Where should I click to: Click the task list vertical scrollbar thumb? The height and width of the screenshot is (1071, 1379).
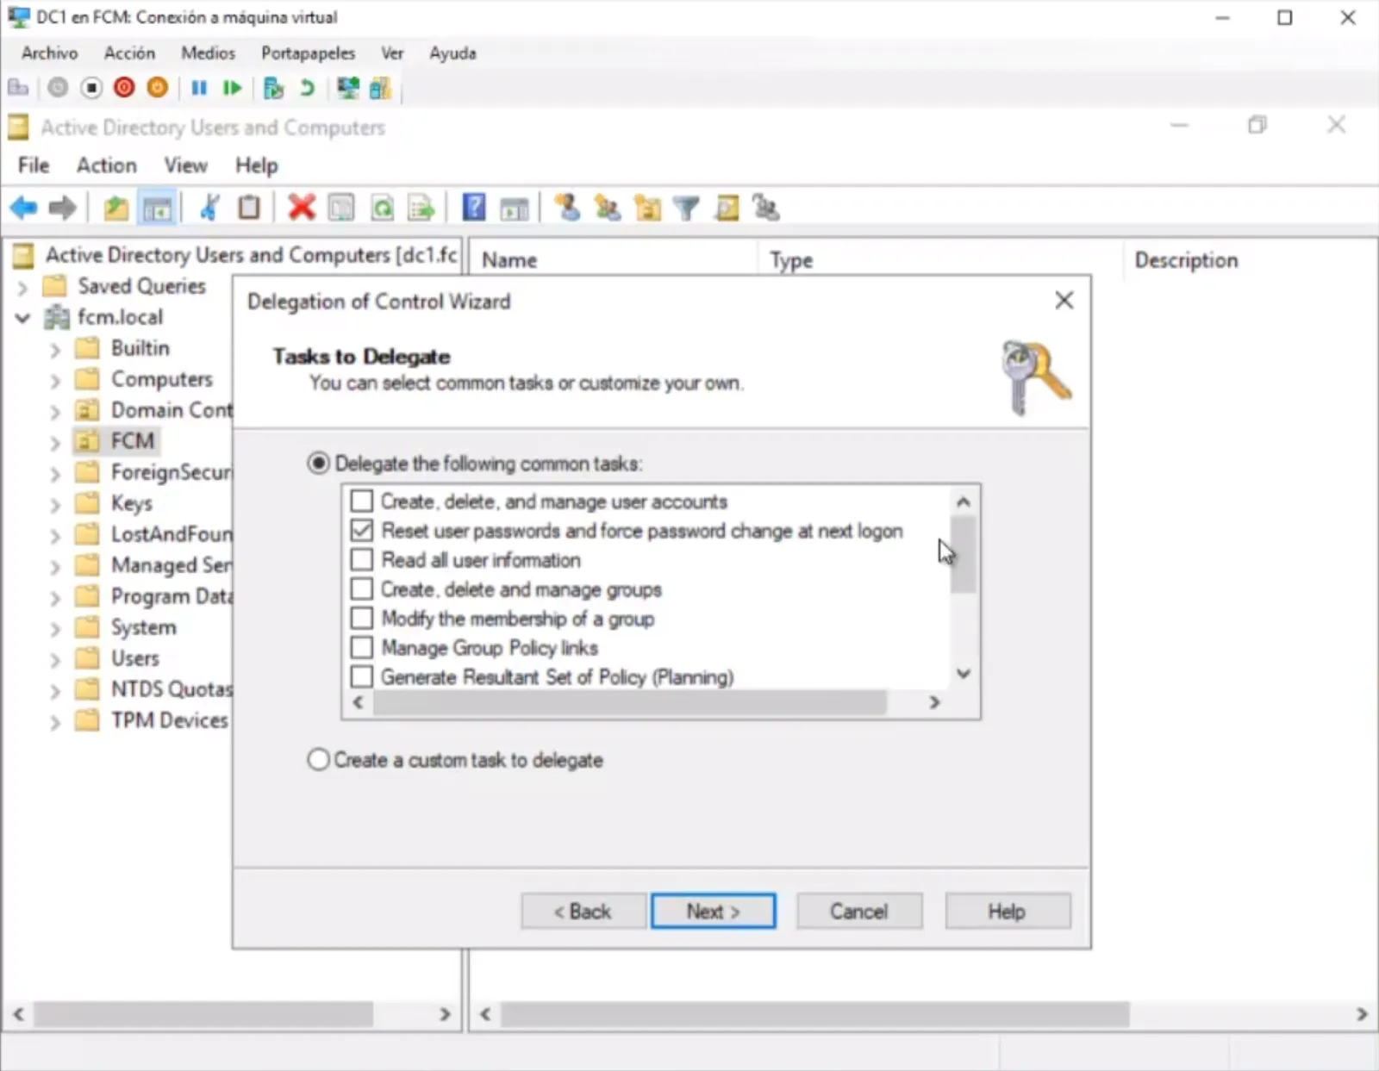963,555
